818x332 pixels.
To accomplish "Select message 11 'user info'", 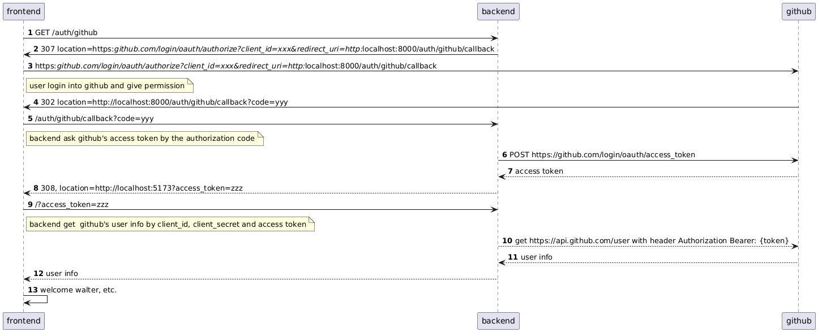I will coord(530,257).
